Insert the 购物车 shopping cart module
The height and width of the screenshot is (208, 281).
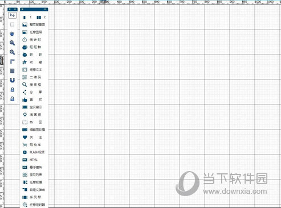pos(31,145)
